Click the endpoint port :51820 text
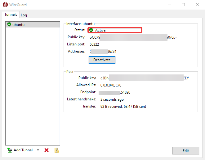 [x=125, y=92]
